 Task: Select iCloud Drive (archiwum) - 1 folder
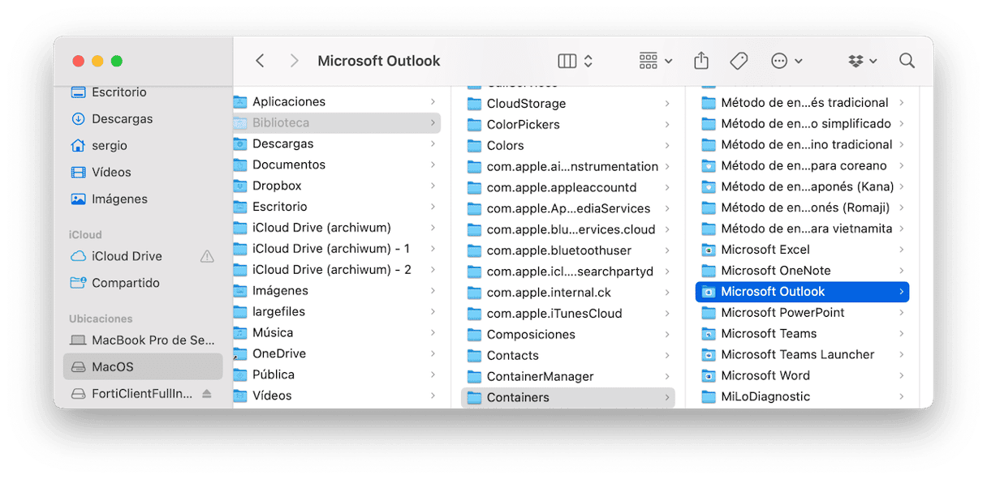pyautogui.click(x=335, y=249)
